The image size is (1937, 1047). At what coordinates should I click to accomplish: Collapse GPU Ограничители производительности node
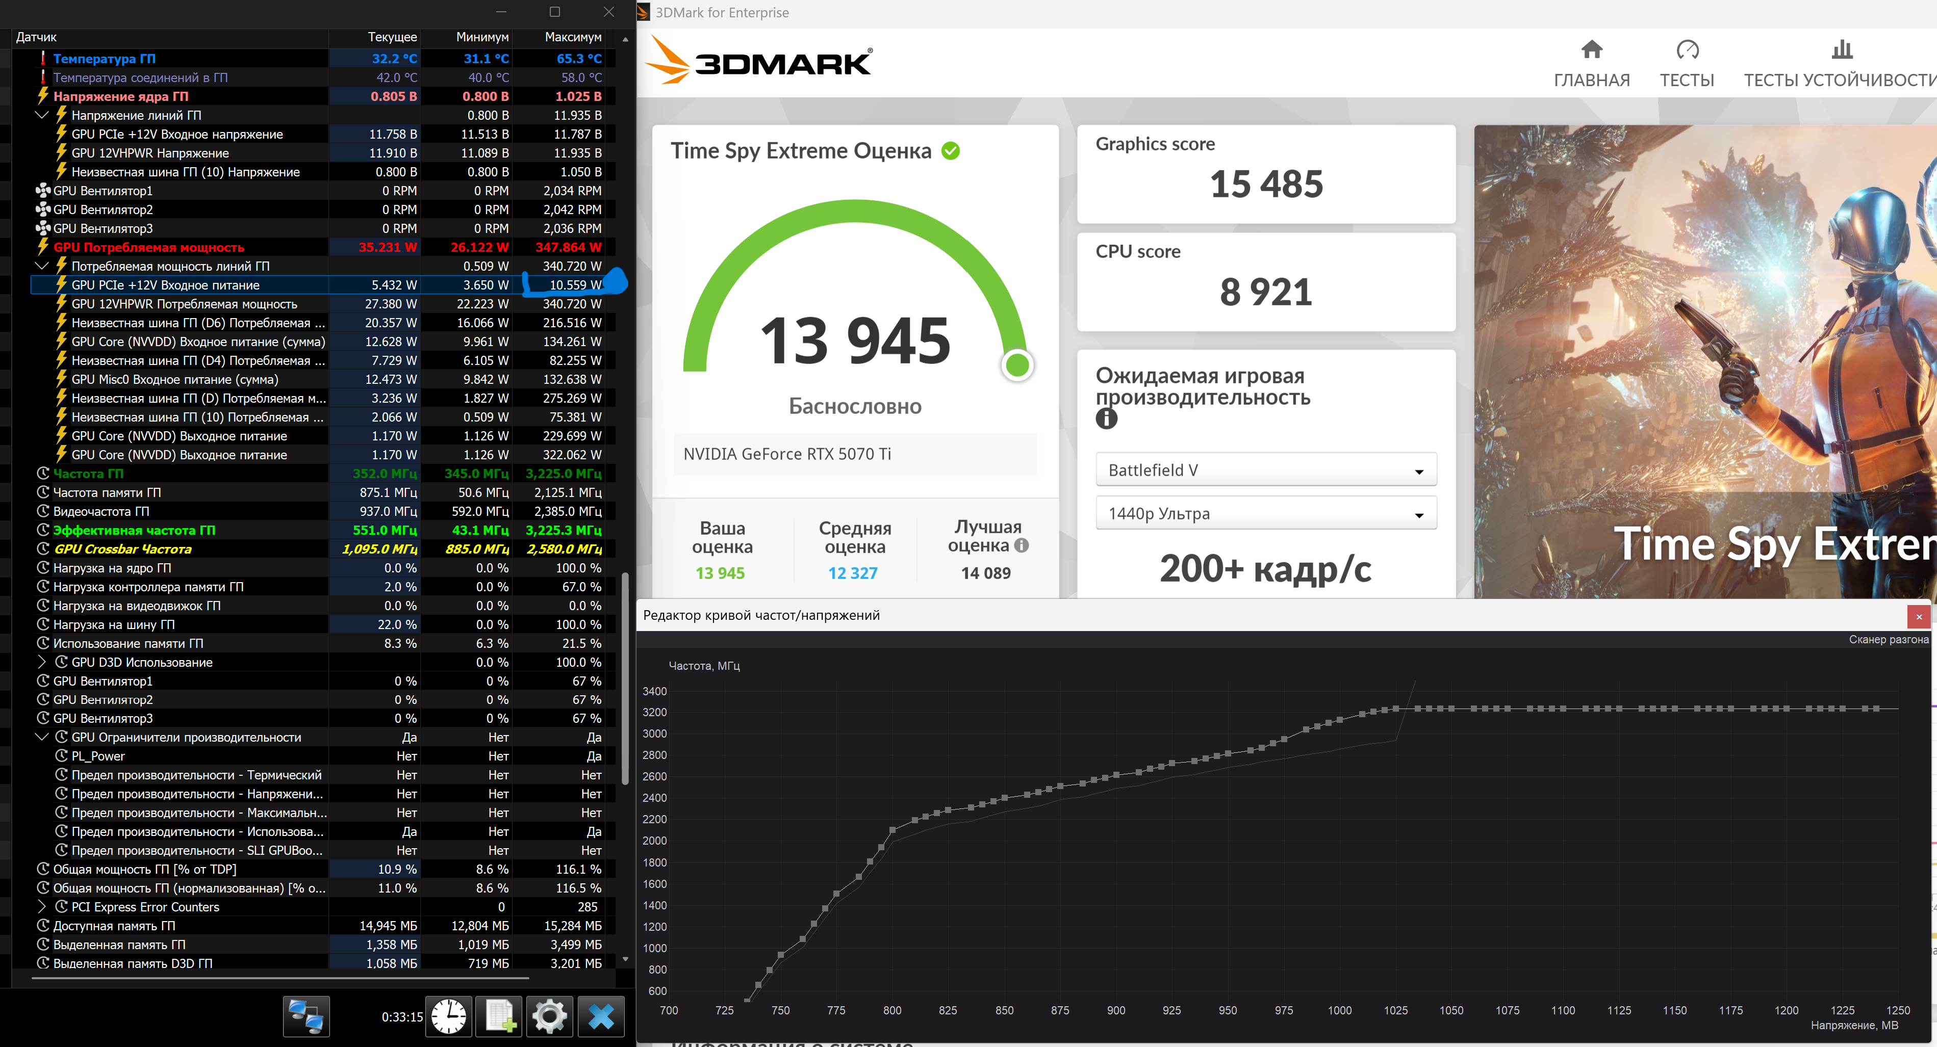tap(43, 737)
